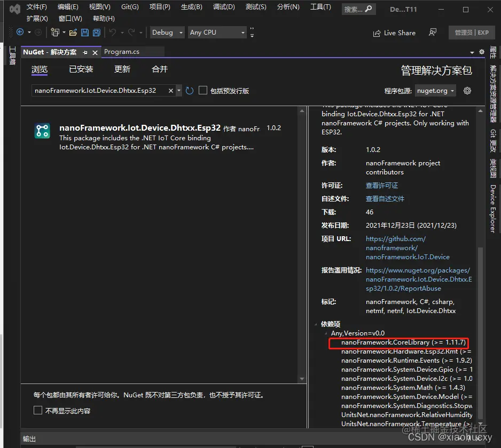Close the NuGet solution tab
501x448 pixels.
95,53
